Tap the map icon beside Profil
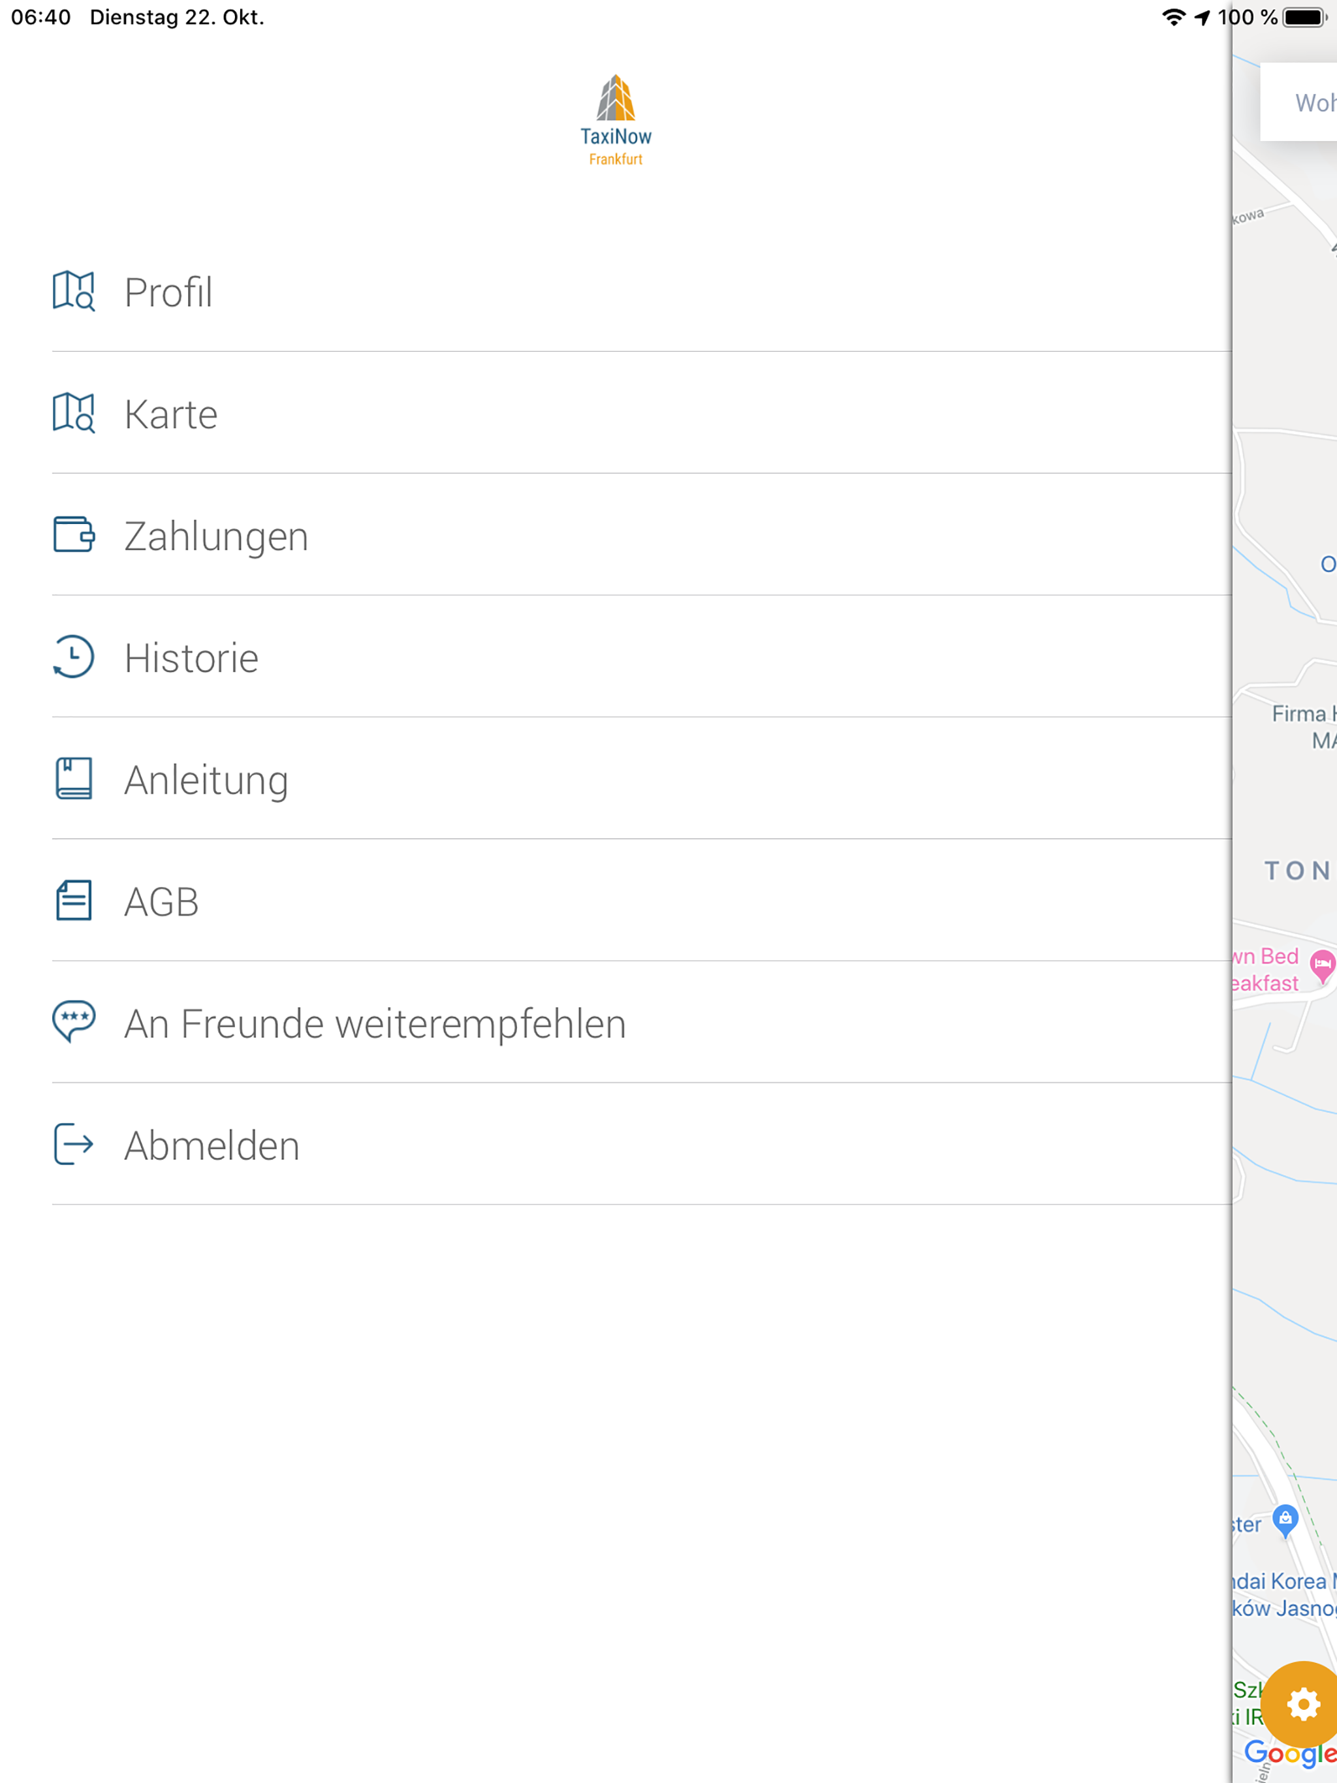The image size is (1337, 1783). click(x=73, y=292)
